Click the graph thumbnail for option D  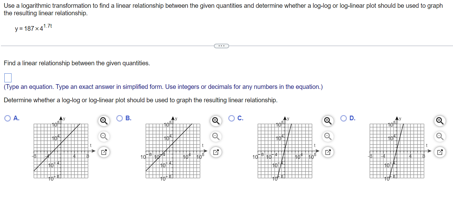[397, 151]
